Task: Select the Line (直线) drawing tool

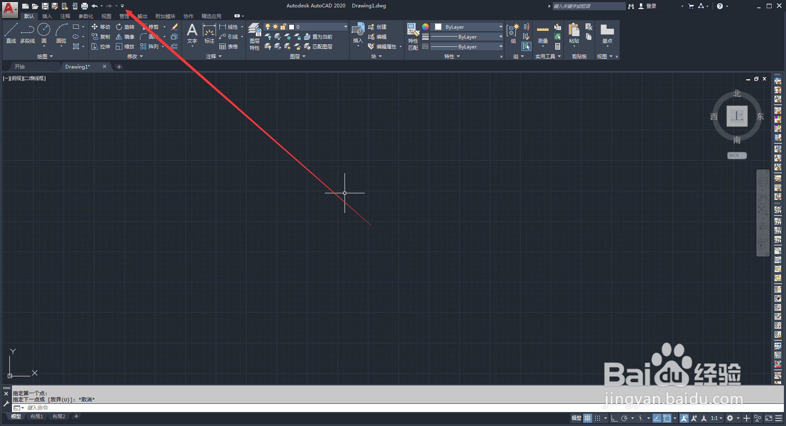Action: pos(11,33)
